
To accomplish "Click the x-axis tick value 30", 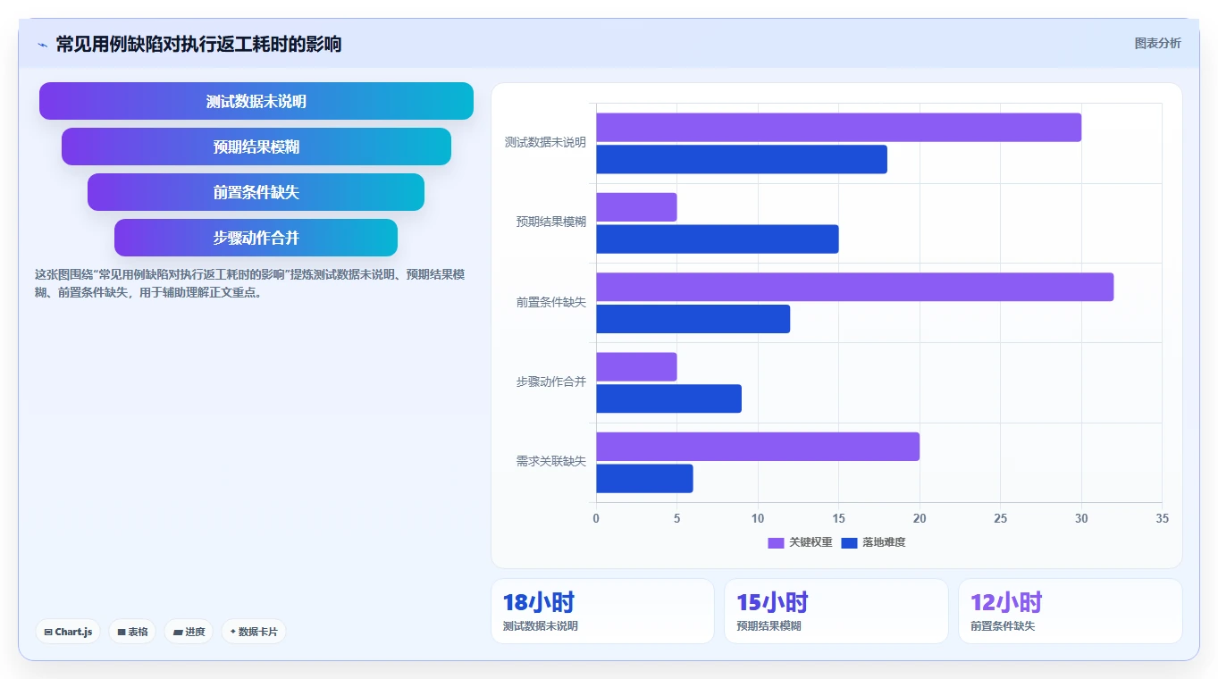I will (1081, 518).
